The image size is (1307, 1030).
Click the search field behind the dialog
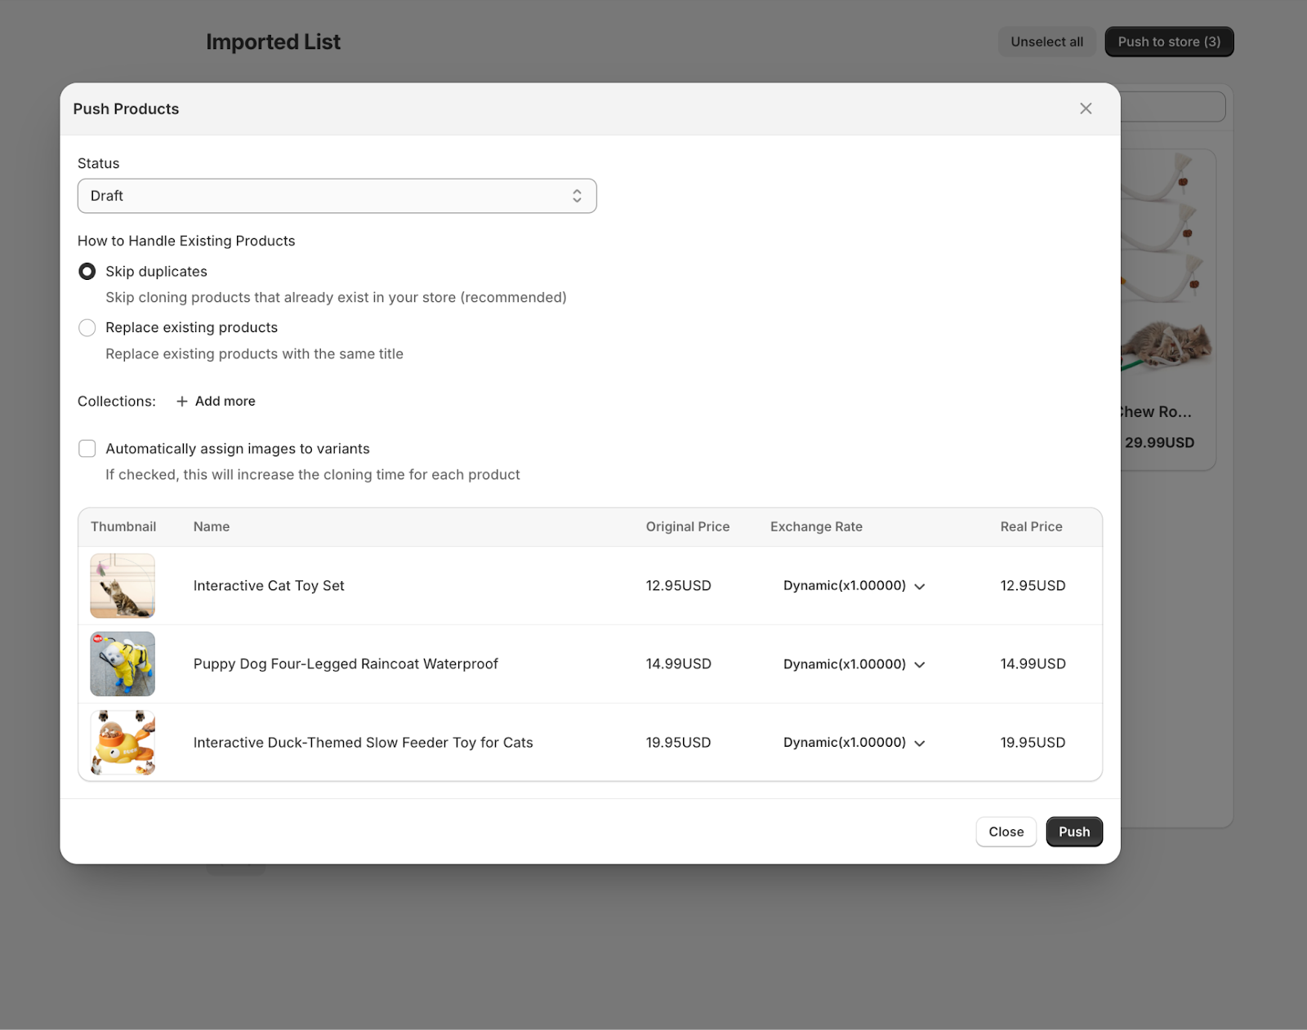click(1173, 106)
